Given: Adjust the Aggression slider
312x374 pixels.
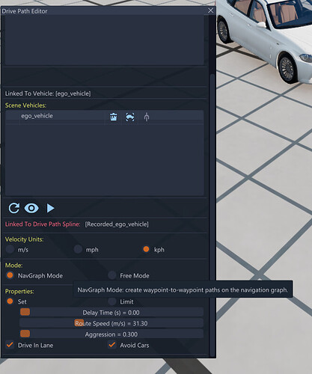Looking at the screenshot, I should tap(111, 334).
